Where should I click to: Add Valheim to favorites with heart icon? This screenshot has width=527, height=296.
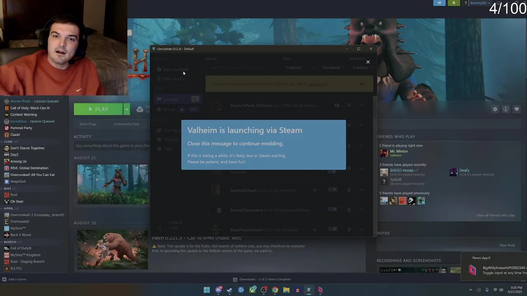click(517, 109)
